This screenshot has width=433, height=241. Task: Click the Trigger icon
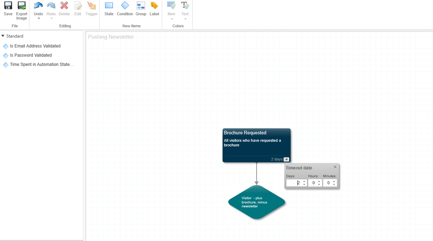point(91,8)
